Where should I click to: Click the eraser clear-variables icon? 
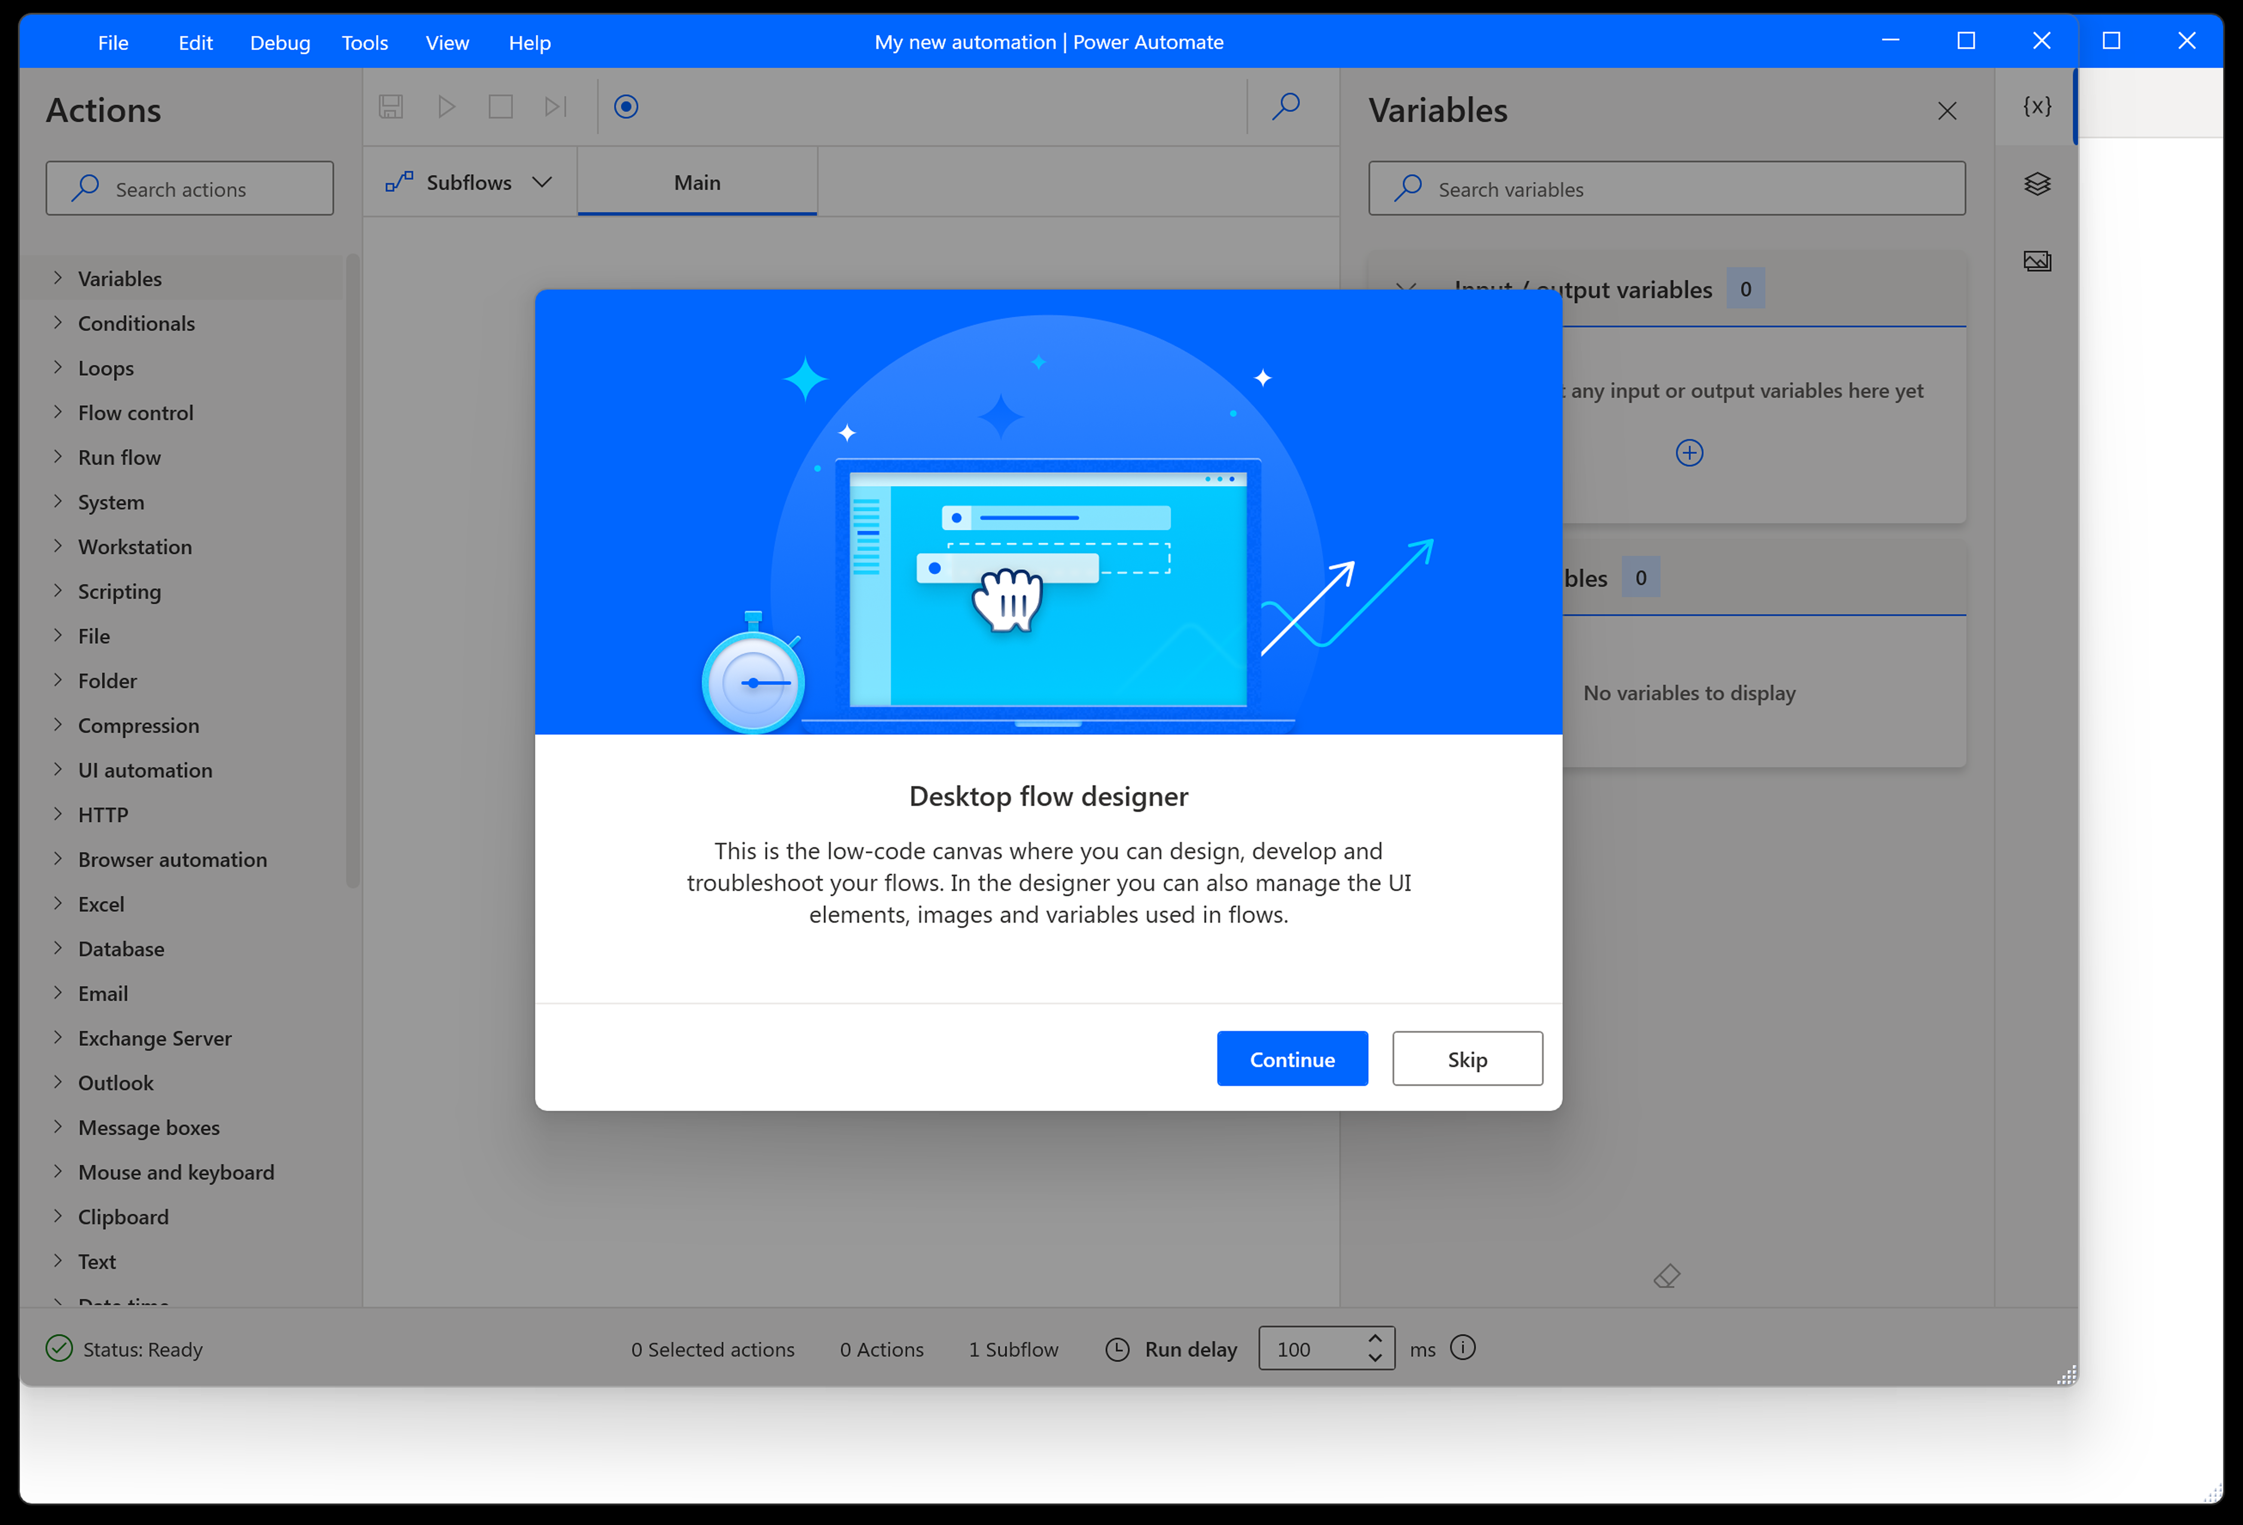point(1667,1276)
